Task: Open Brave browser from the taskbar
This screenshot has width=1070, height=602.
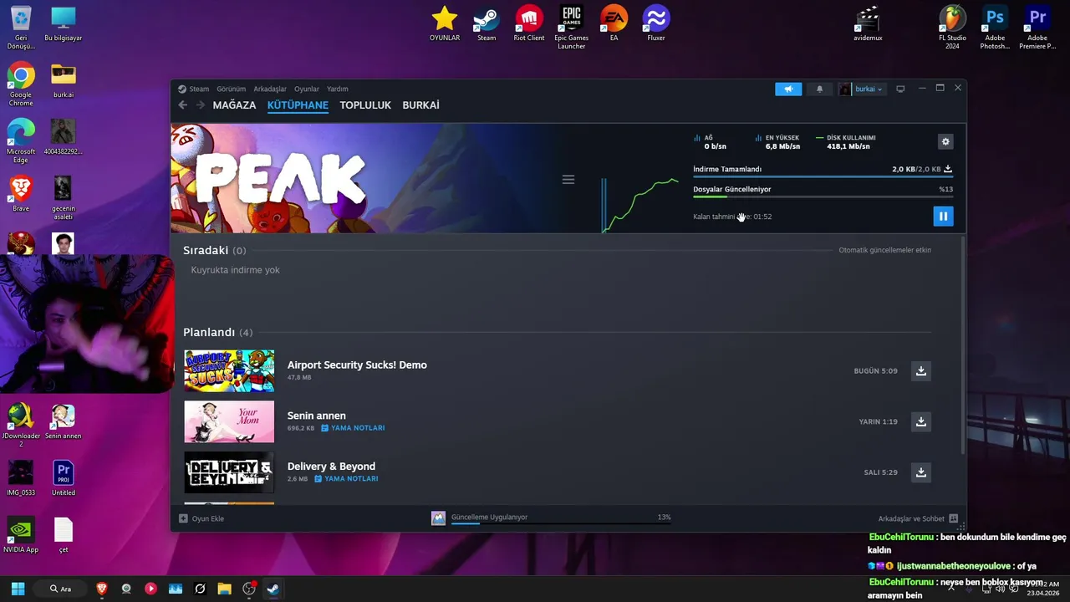Action: (102, 589)
